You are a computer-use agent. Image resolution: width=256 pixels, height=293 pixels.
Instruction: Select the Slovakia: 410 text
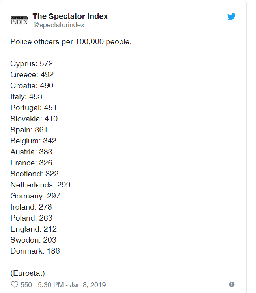34,119
